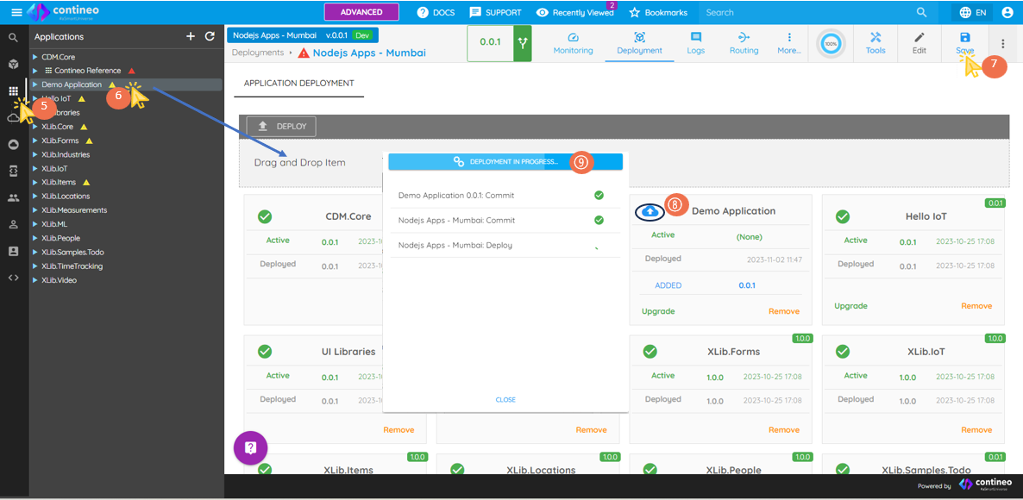Click the Save disk icon
This screenshot has width=1023, height=500.
[964, 38]
